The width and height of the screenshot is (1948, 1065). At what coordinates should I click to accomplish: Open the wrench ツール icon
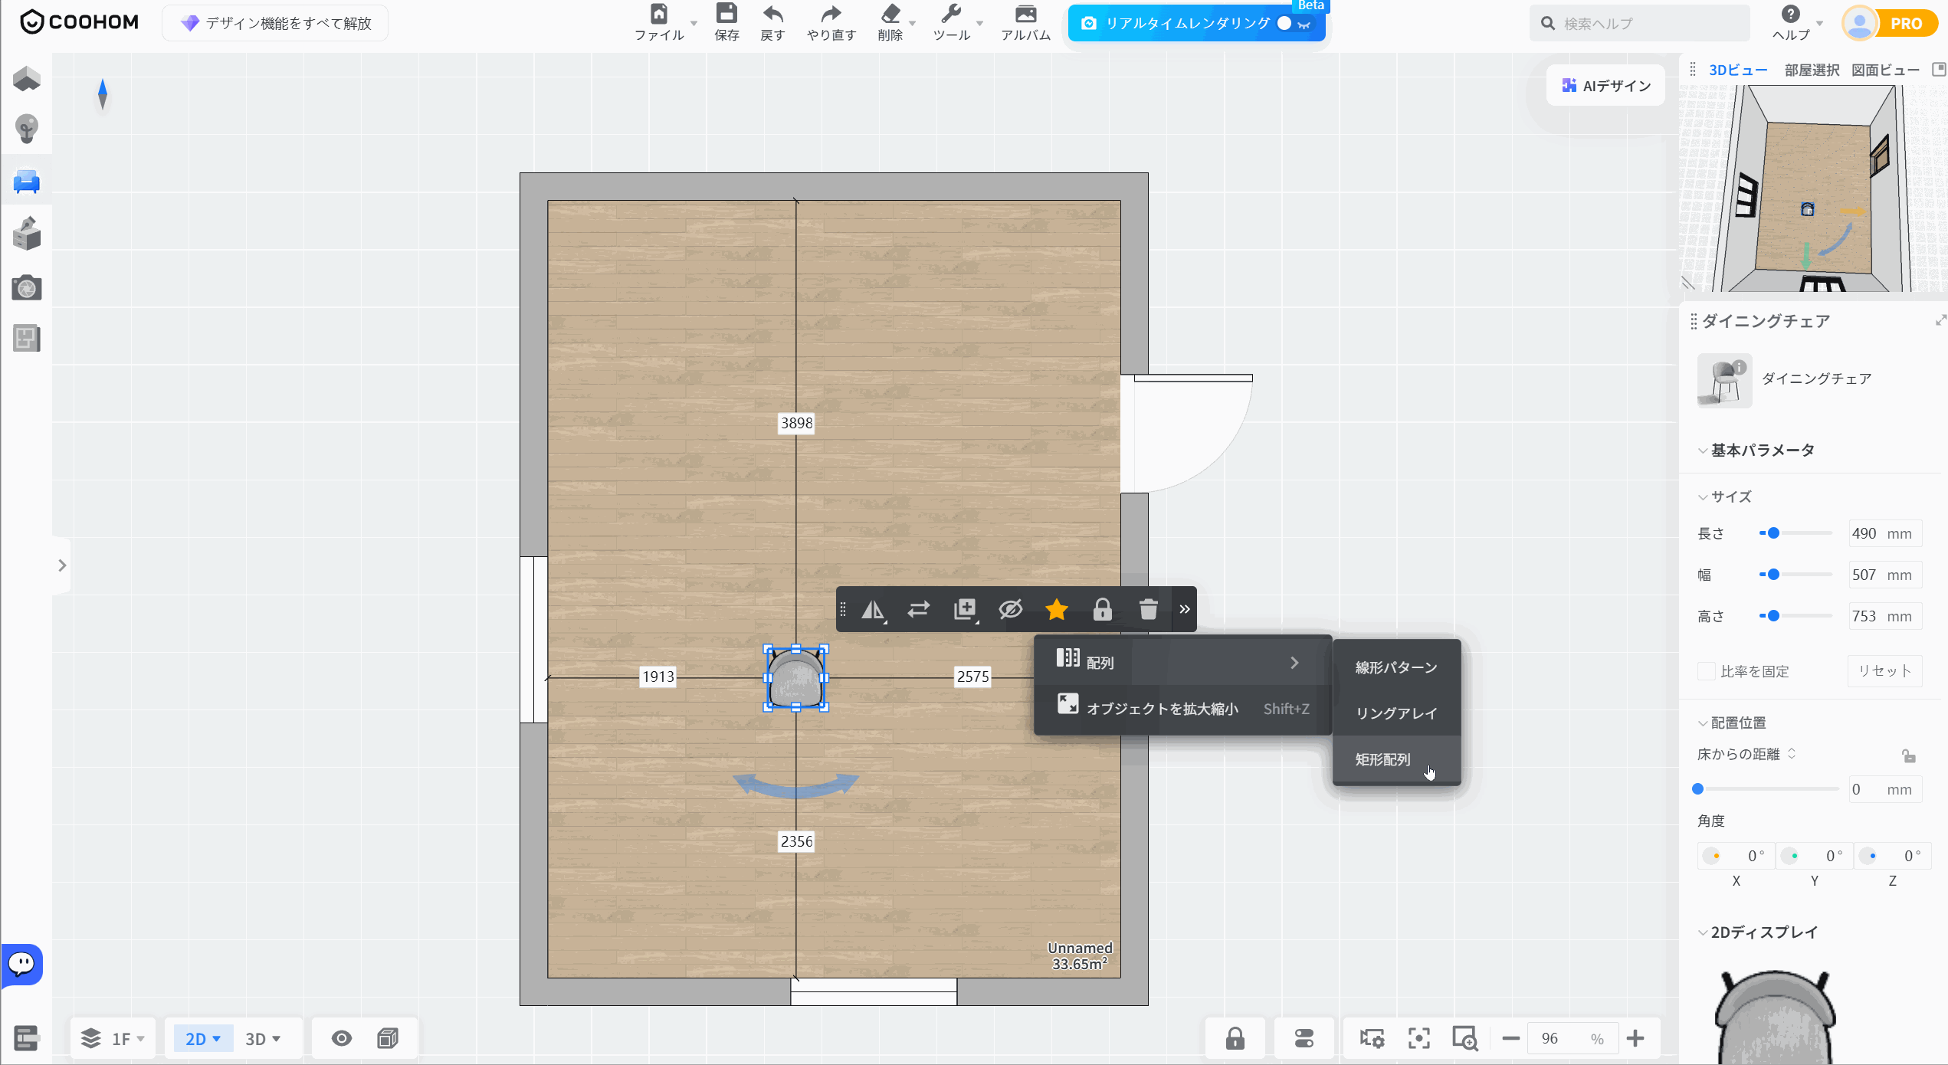pos(951,14)
